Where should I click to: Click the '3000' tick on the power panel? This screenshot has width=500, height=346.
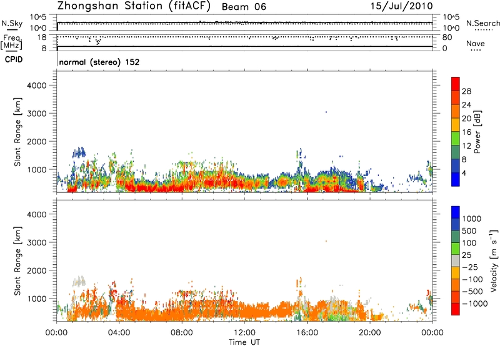[x=37, y=114]
